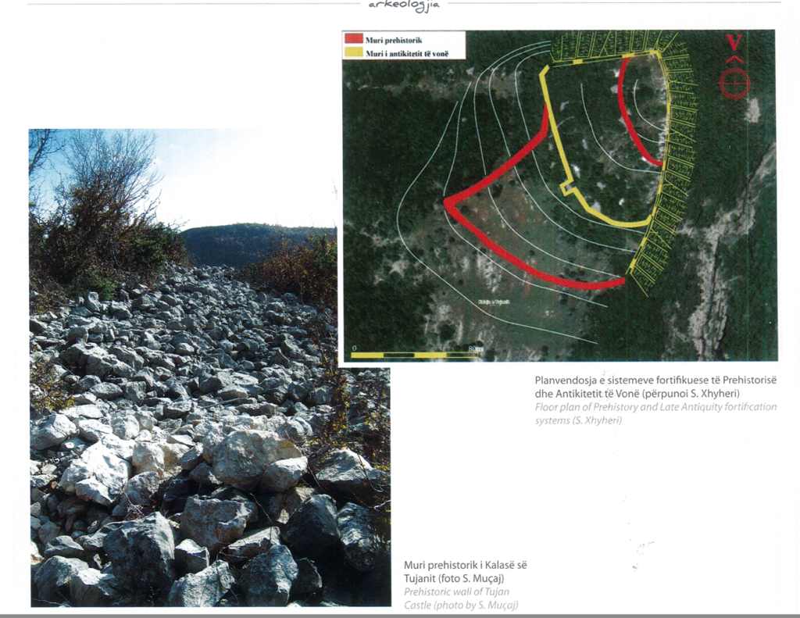The height and width of the screenshot is (618, 800).
Task: Click the Muri prehistorik i Kalasë caption
Action: 466,572
